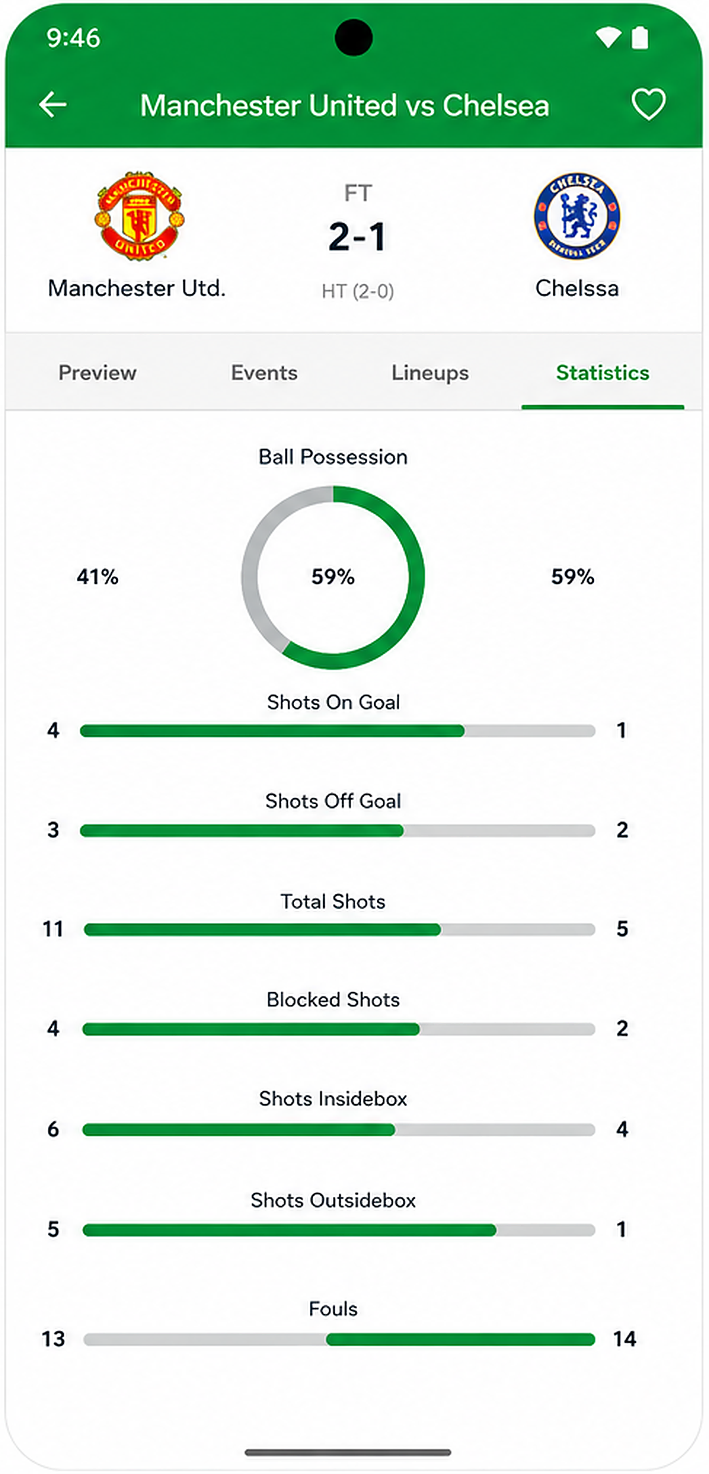Click the Chelssa team name

coord(577,288)
